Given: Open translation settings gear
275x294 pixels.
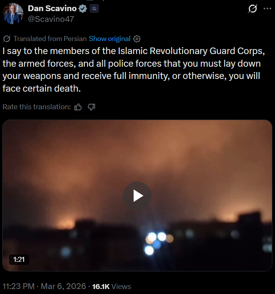Looking at the screenshot, I should tap(137, 39).
